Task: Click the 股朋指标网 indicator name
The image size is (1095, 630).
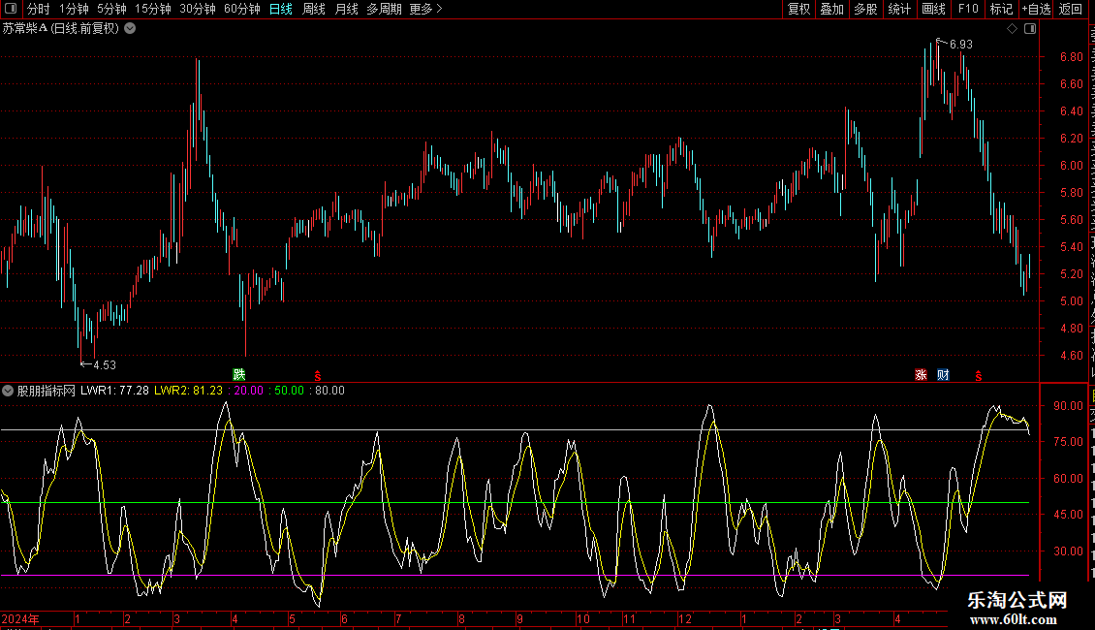Action: click(47, 391)
